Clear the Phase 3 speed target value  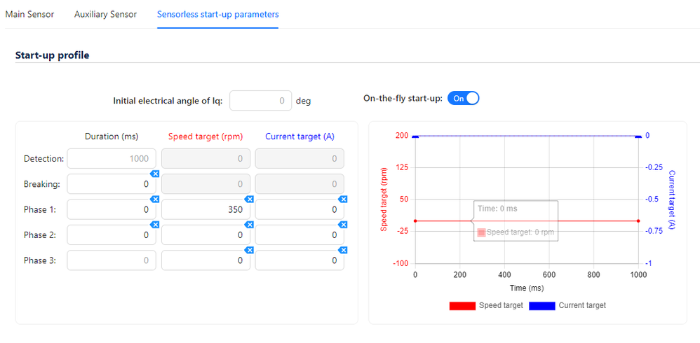(x=249, y=250)
